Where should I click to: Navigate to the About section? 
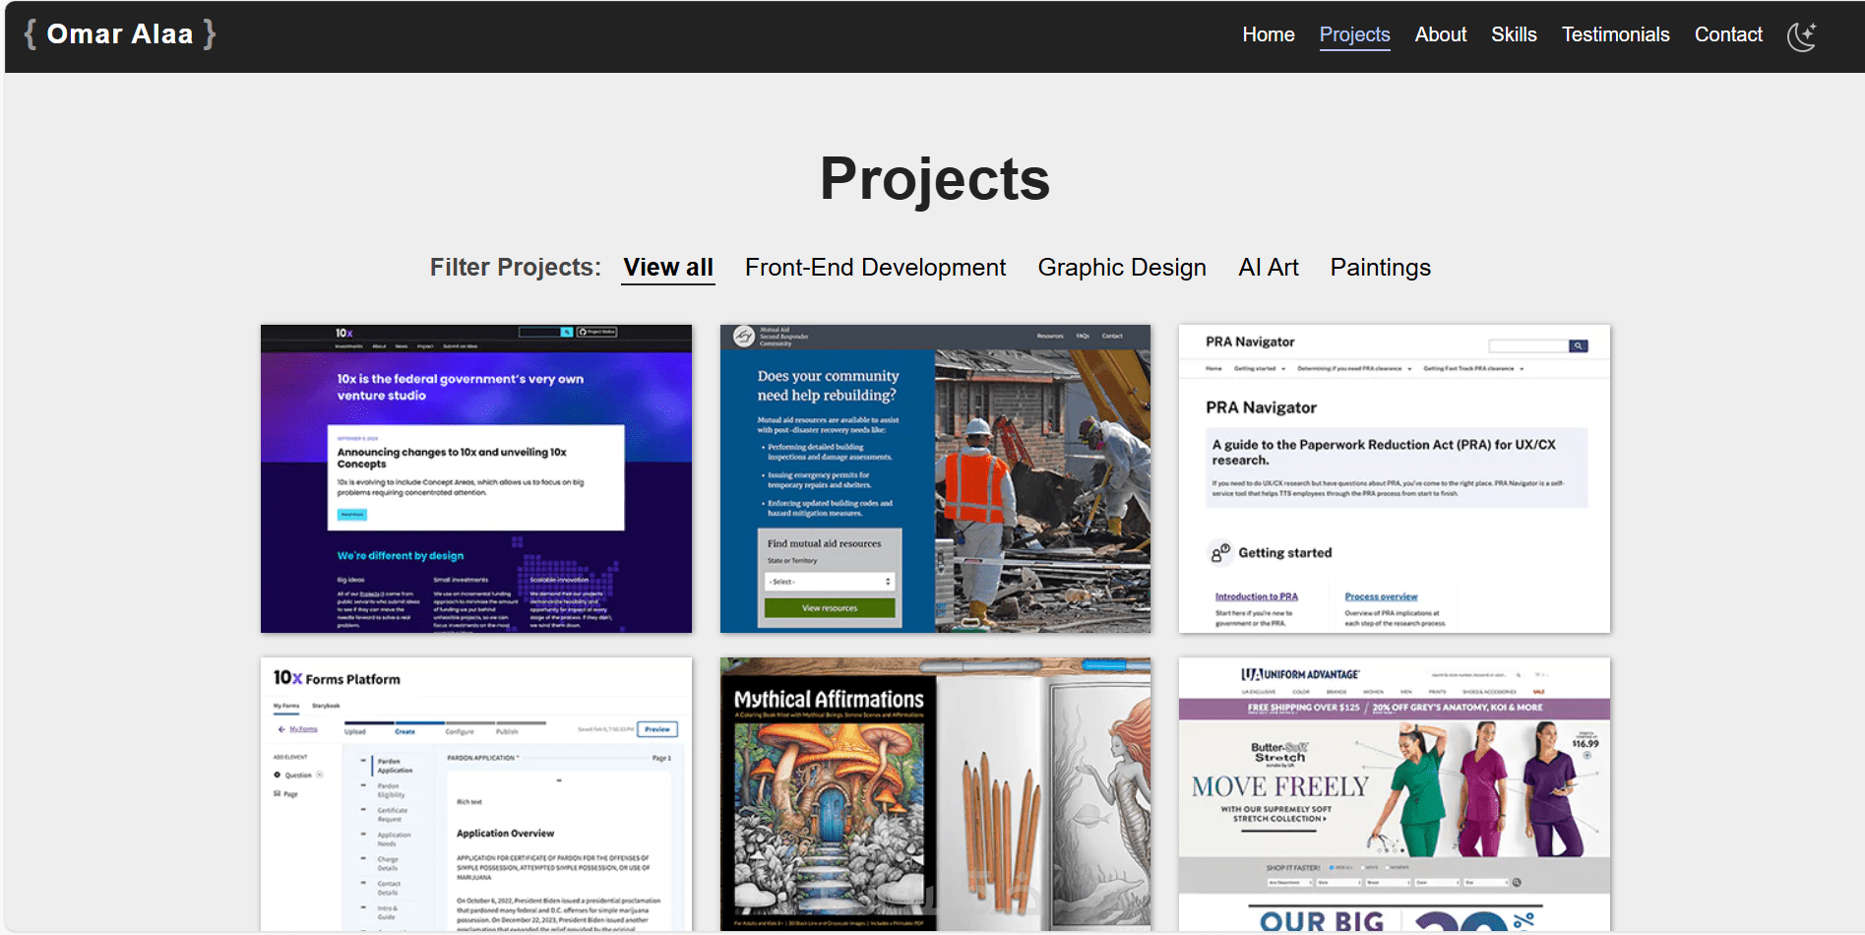(x=1440, y=34)
